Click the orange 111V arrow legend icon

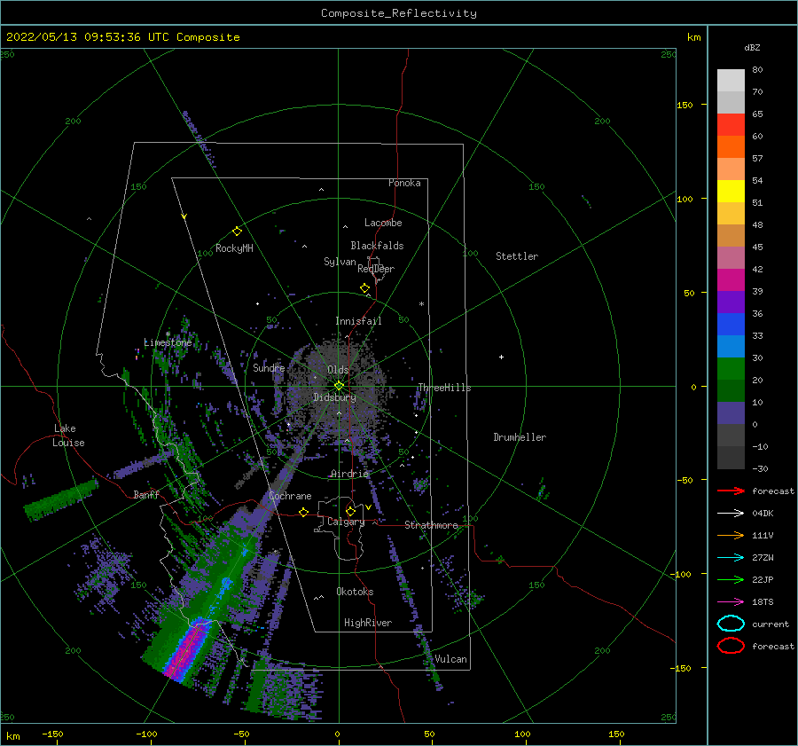(731, 535)
